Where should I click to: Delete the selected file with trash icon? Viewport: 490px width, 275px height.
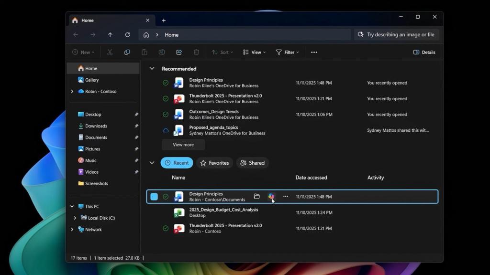point(196,52)
